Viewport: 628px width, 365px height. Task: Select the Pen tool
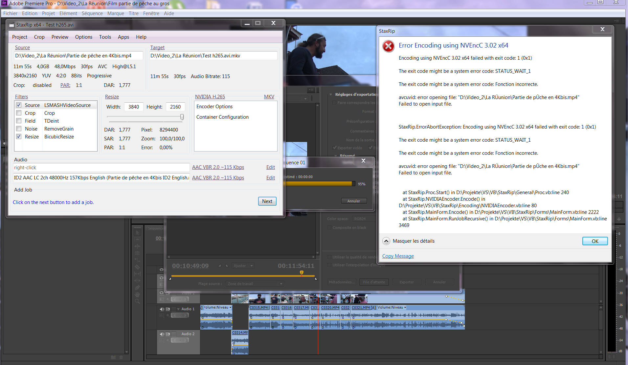[137, 288]
